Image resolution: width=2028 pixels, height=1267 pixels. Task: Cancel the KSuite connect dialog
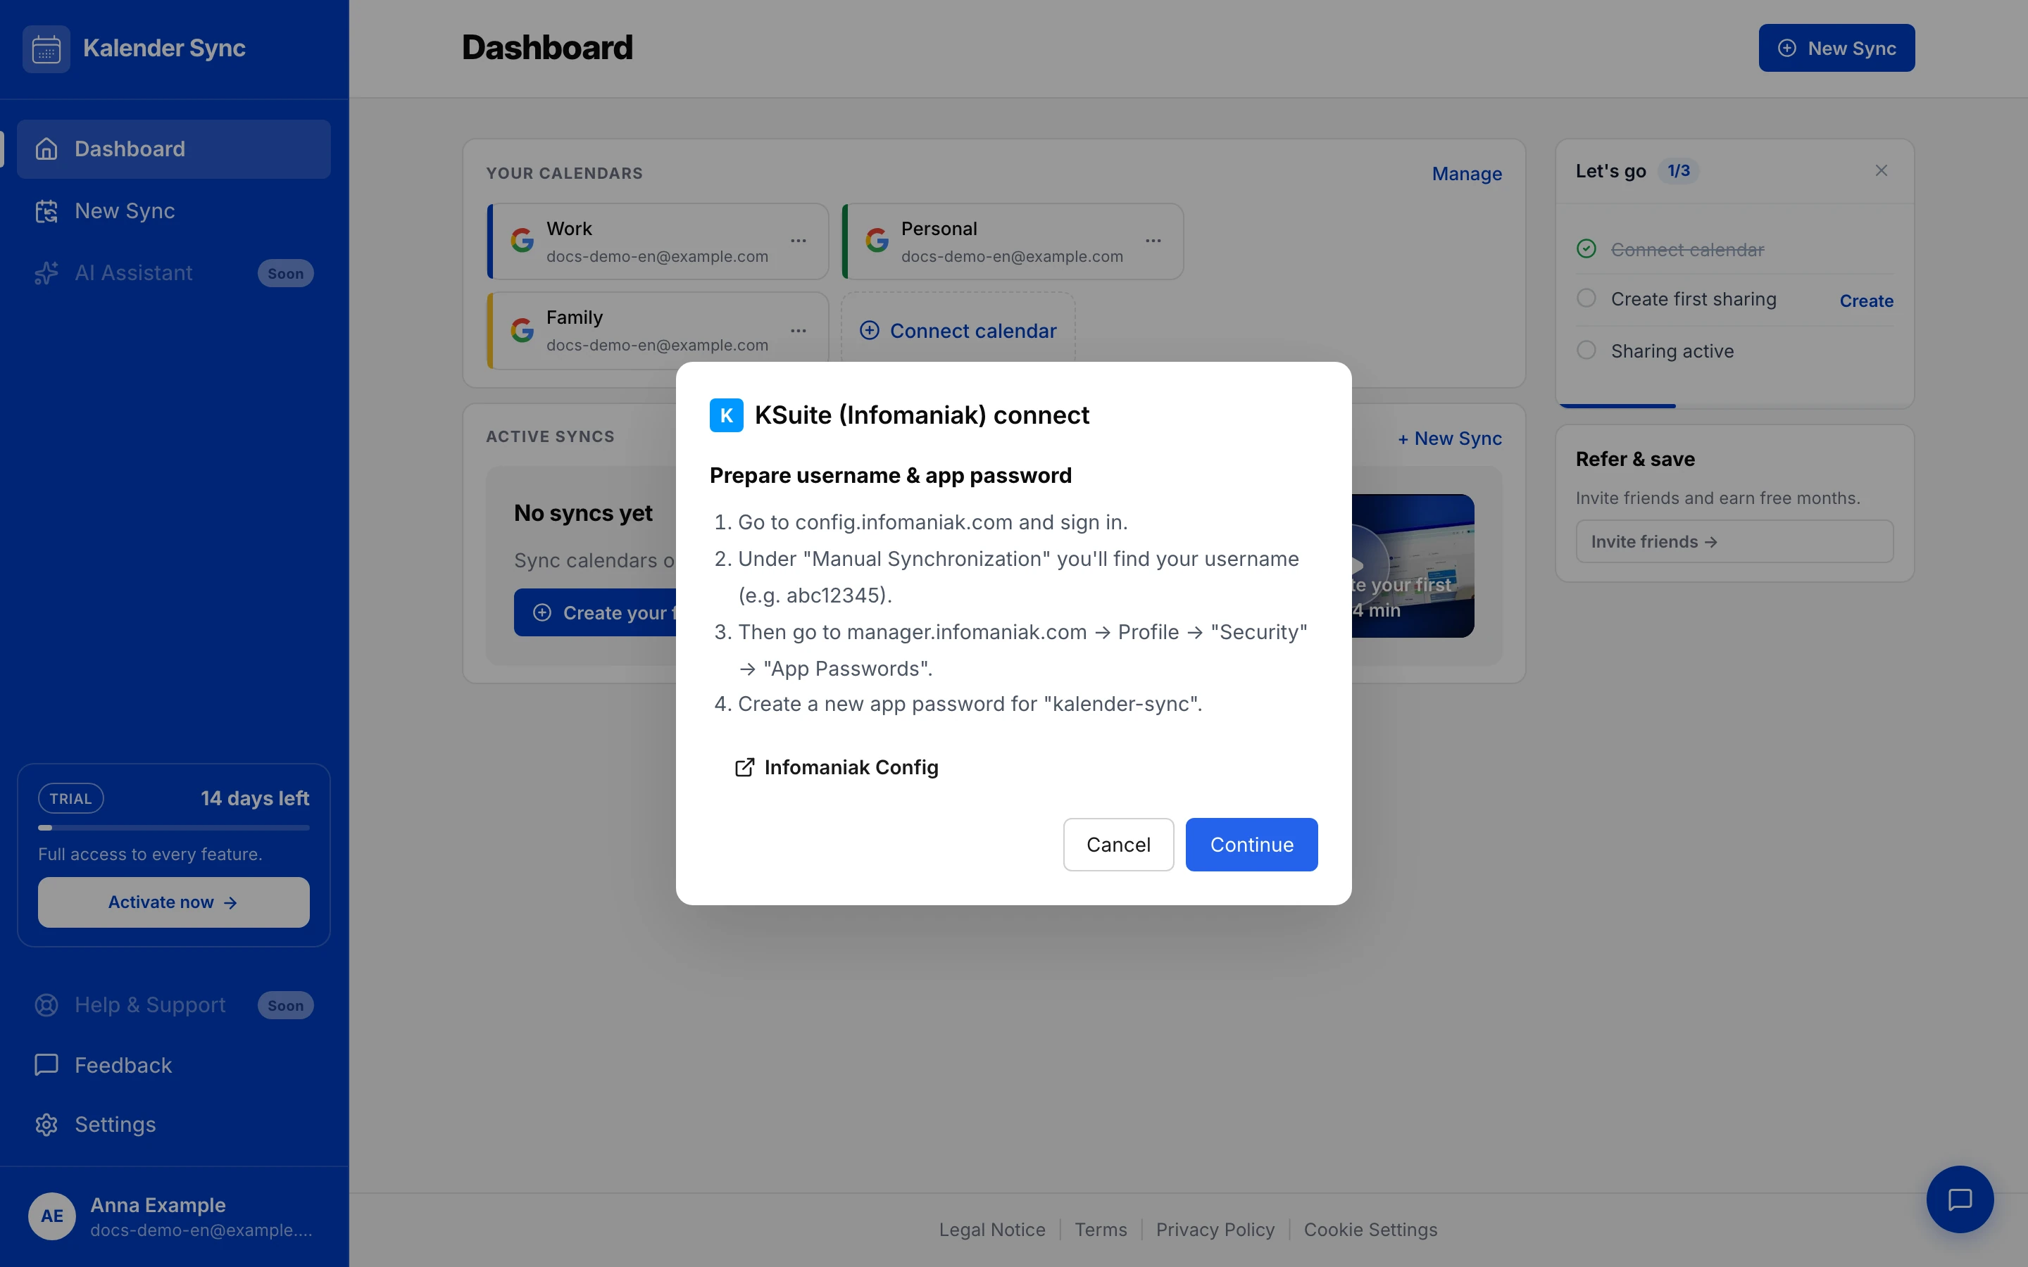(x=1119, y=845)
